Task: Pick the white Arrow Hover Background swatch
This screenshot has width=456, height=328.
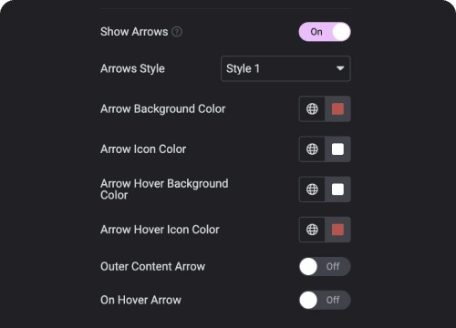Action: (337, 190)
